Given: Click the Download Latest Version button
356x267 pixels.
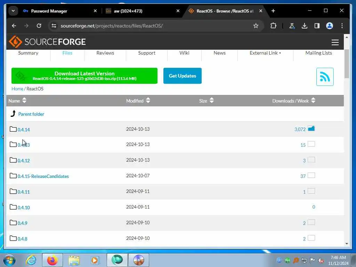Looking at the screenshot, I should 84,76.
